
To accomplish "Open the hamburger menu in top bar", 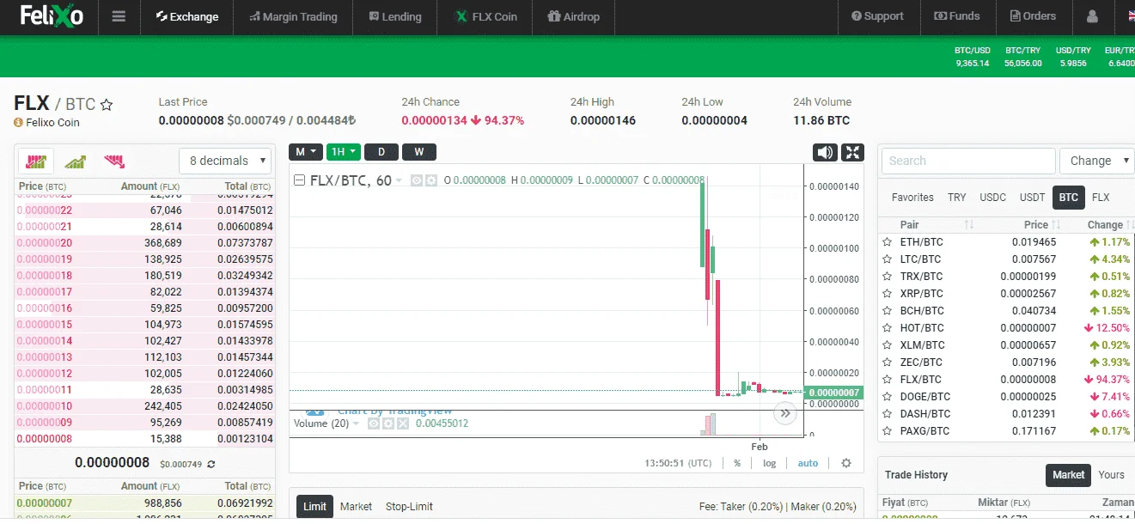I will click(119, 16).
